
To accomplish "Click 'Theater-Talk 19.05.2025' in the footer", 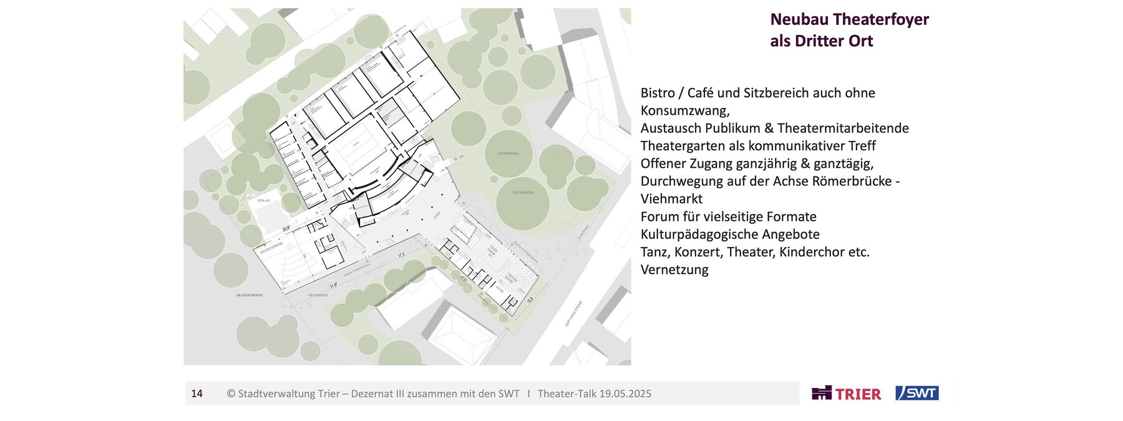I will (594, 394).
